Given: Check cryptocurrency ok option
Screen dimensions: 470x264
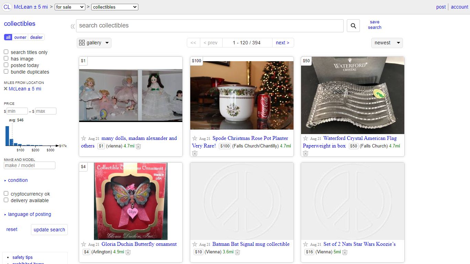Looking at the screenshot, I should 6,194.
